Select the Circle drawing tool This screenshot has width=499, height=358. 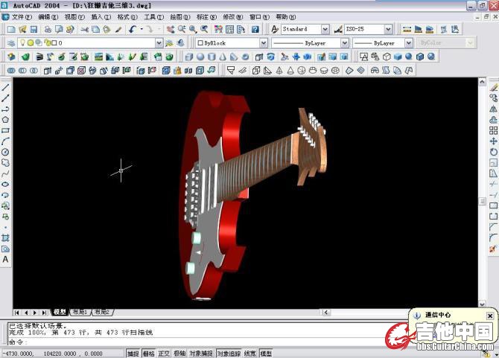[6, 152]
